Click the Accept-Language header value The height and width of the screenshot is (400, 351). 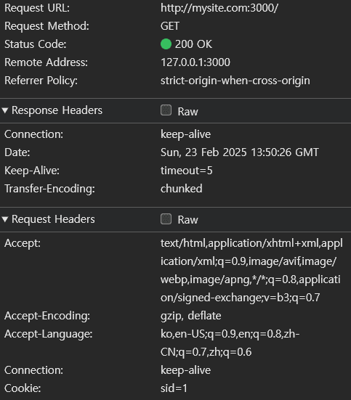pos(230,343)
